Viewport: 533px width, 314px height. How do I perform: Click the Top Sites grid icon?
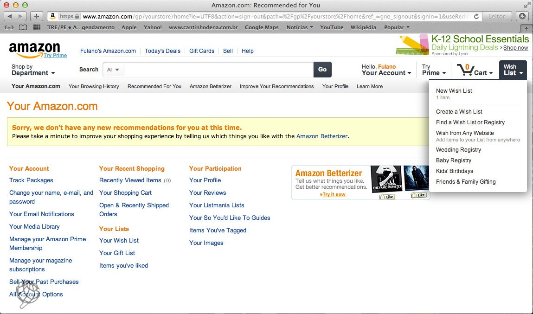[36, 26]
